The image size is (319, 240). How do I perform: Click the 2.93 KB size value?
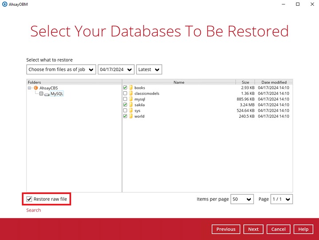pos(248,88)
